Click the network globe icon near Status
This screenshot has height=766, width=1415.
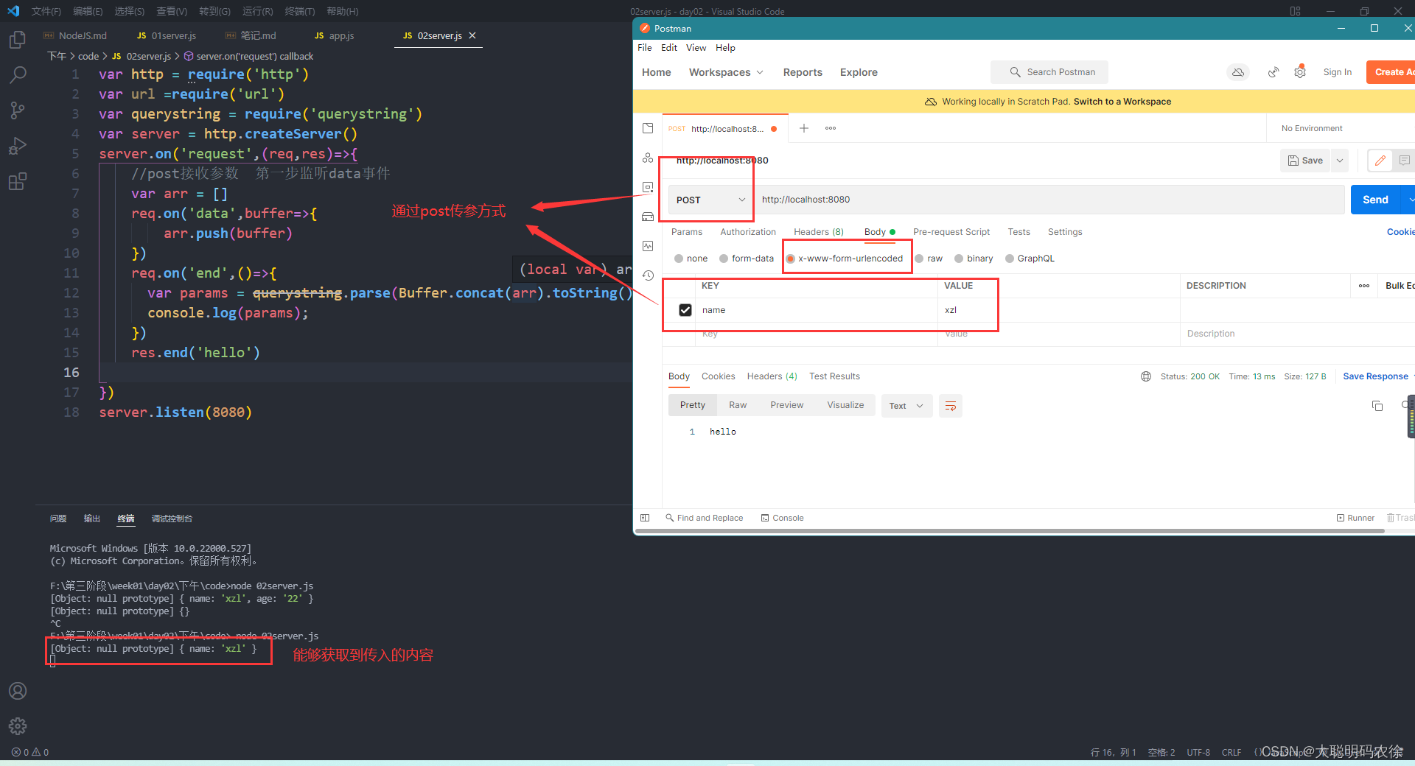point(1146,376)
